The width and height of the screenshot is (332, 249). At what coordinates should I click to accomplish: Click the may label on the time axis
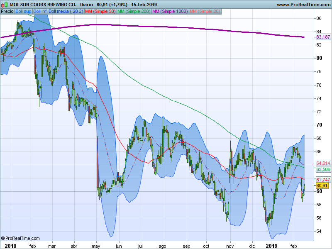point(96,246)
